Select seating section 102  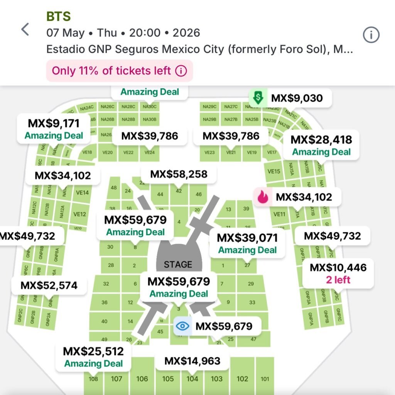click(x=242, y=378)
